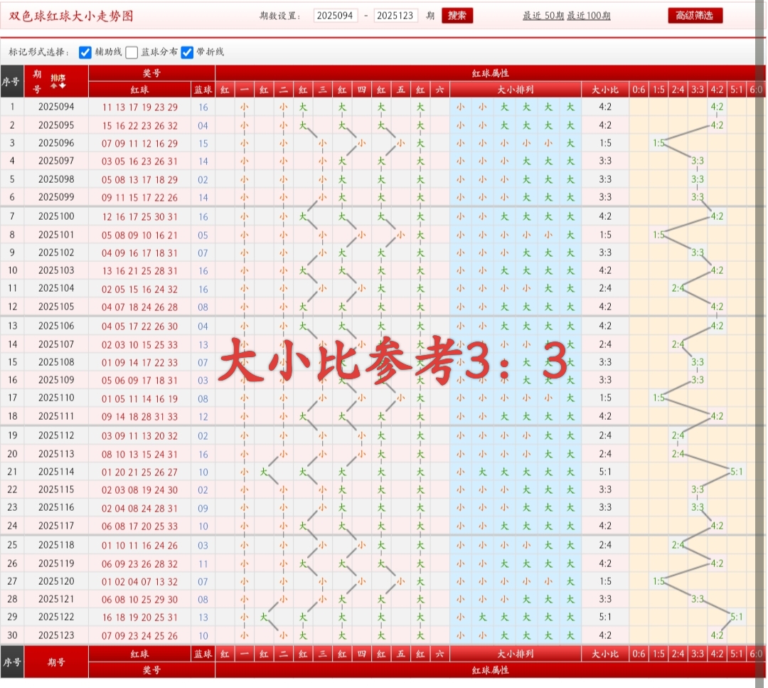Uncheck the 带折线 checkbox
Image resolution: width=768 pixels, height=688 pixels.
[x=187, y=53]
